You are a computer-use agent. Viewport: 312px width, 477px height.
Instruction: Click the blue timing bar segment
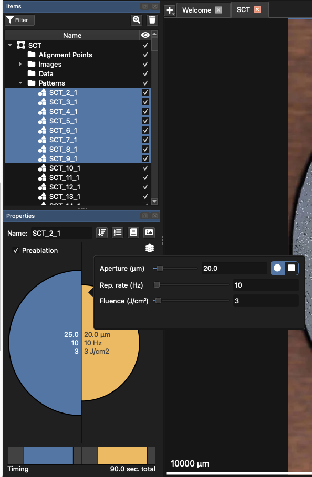48,455
